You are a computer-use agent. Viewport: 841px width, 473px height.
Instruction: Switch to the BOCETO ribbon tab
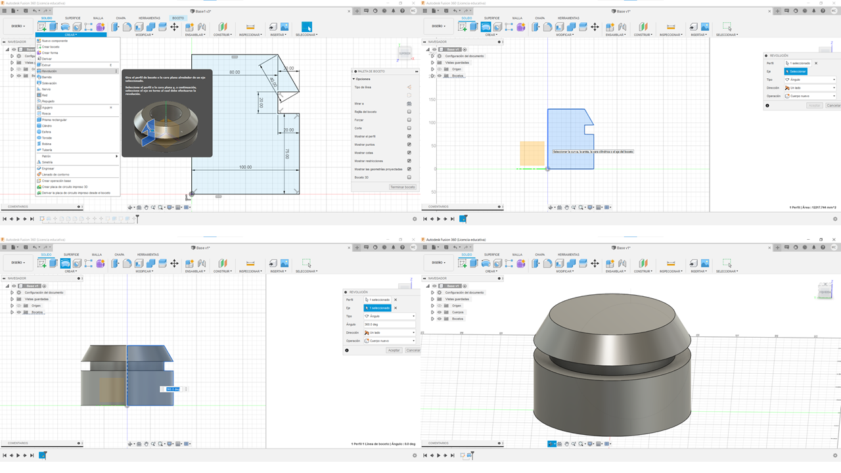[x=178, y=18]
